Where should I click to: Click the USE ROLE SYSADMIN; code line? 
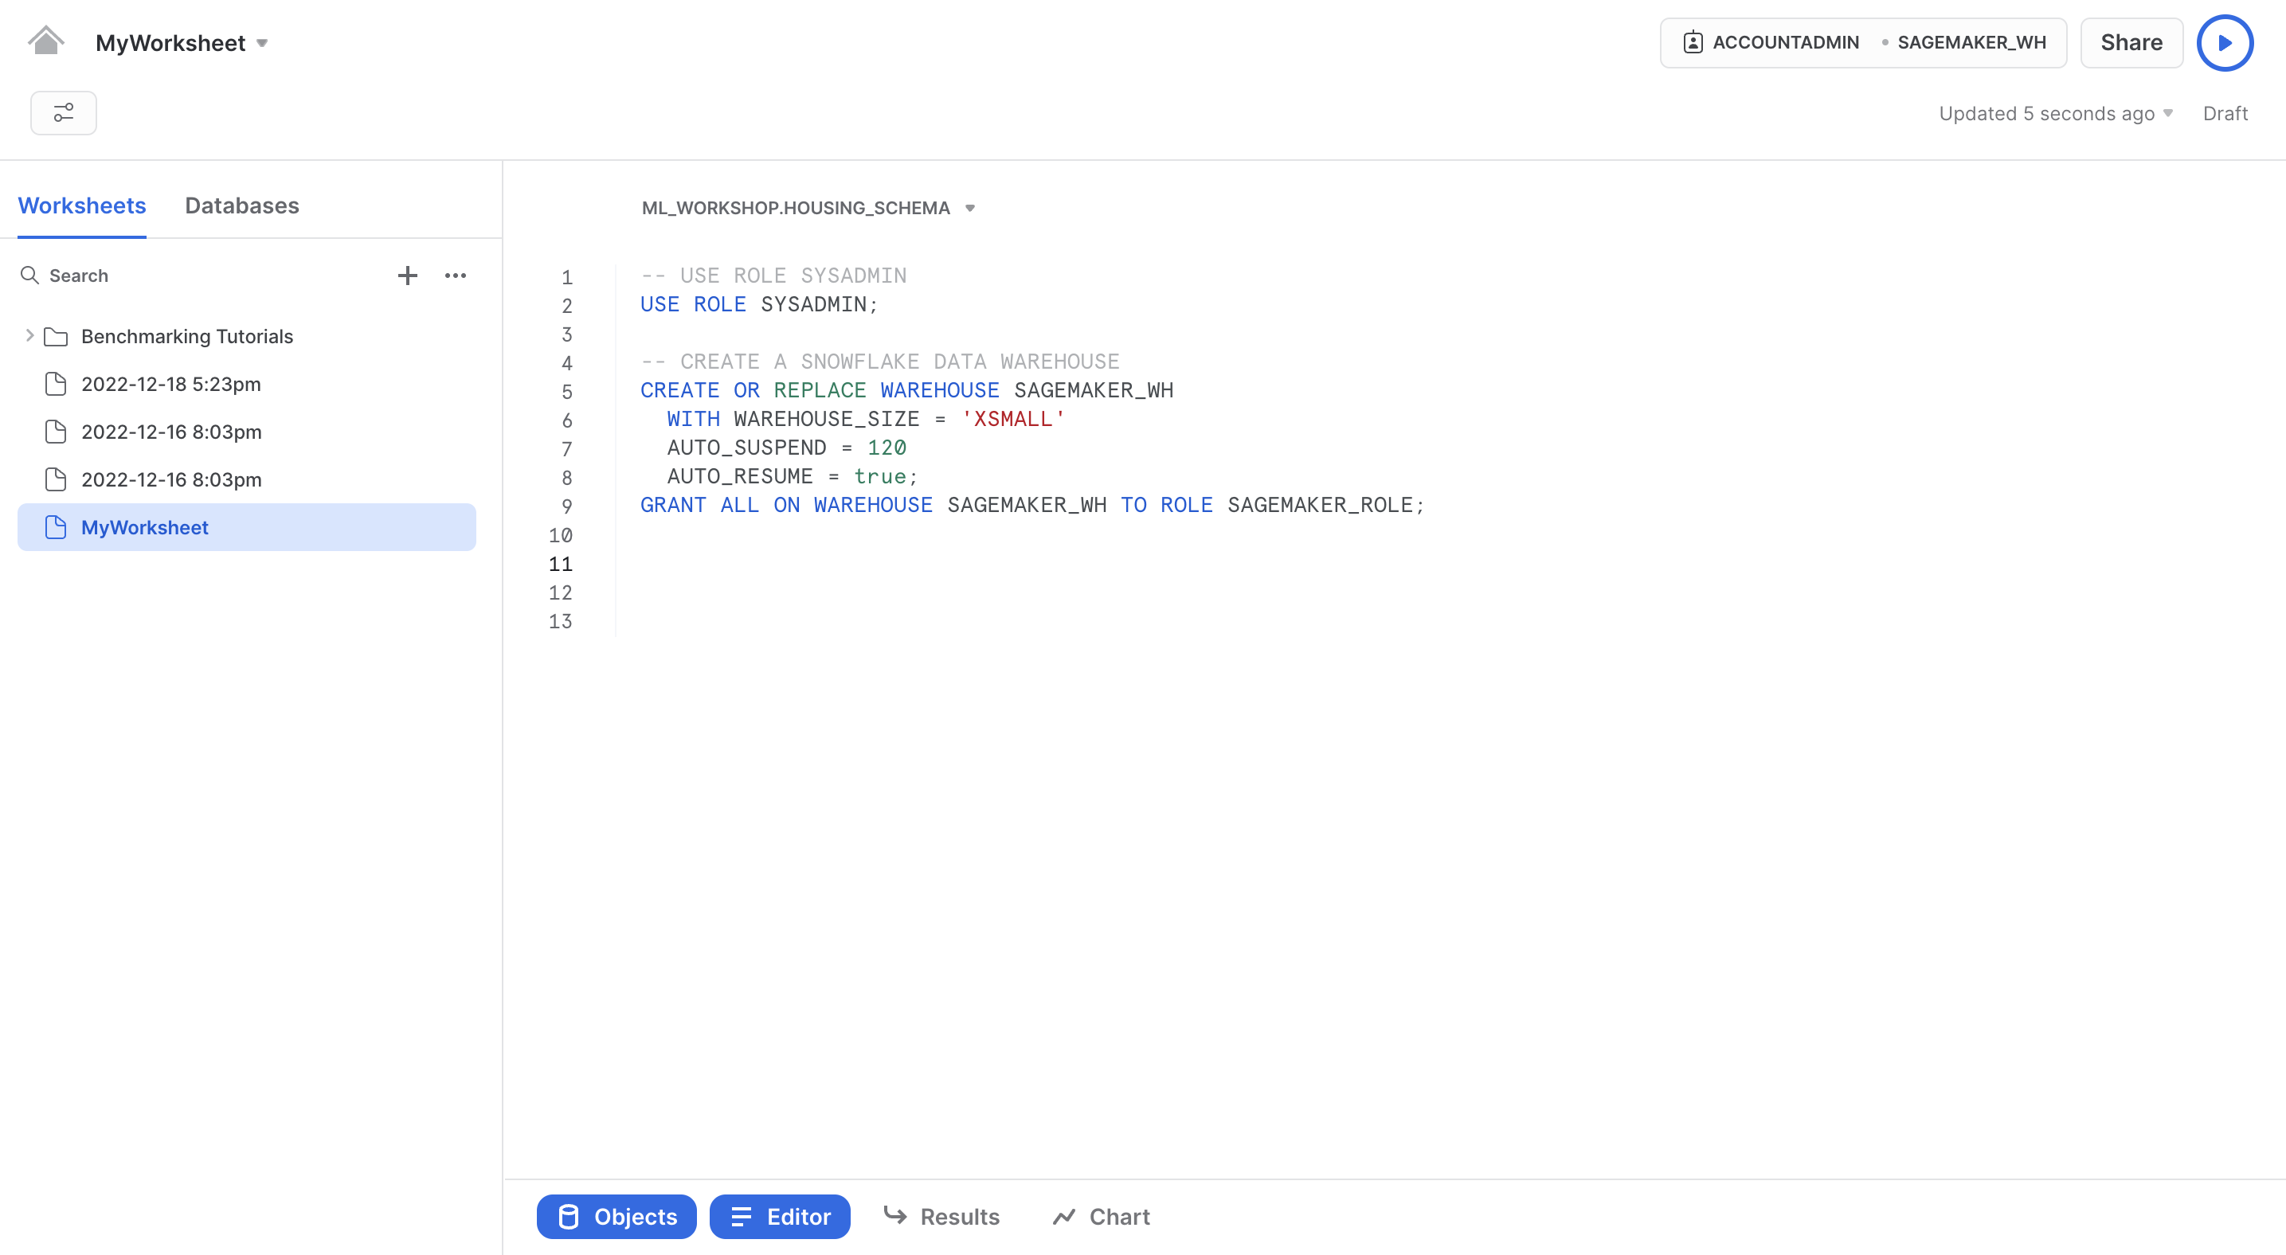pos(759,304)
